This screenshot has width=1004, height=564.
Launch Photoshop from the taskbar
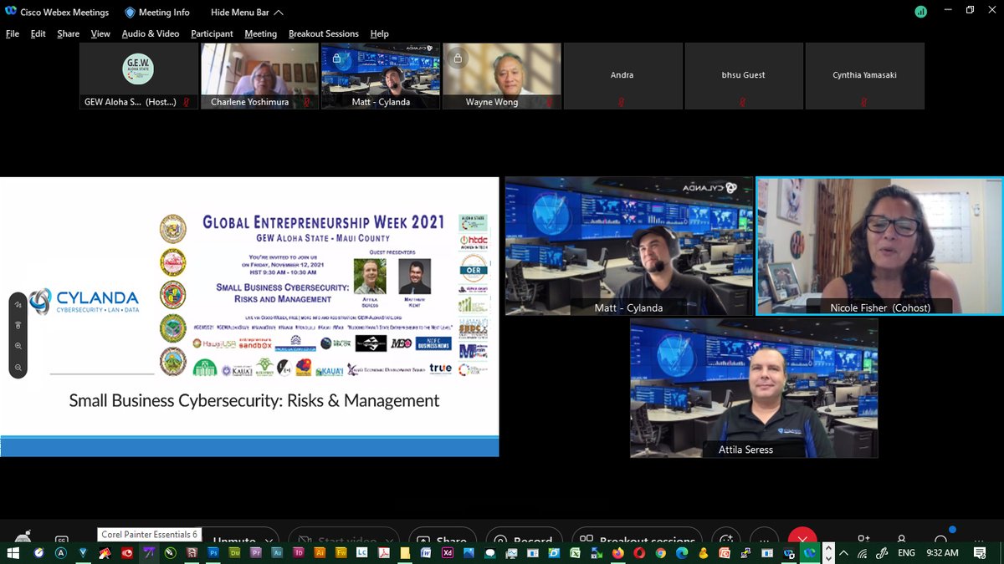pos(213,553)
